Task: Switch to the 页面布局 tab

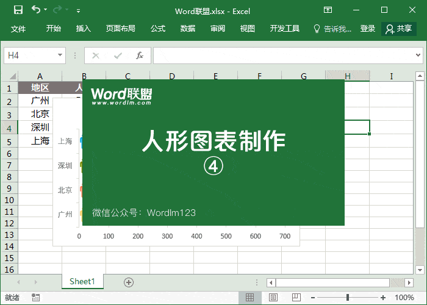Action: click(x=120, y=28)
